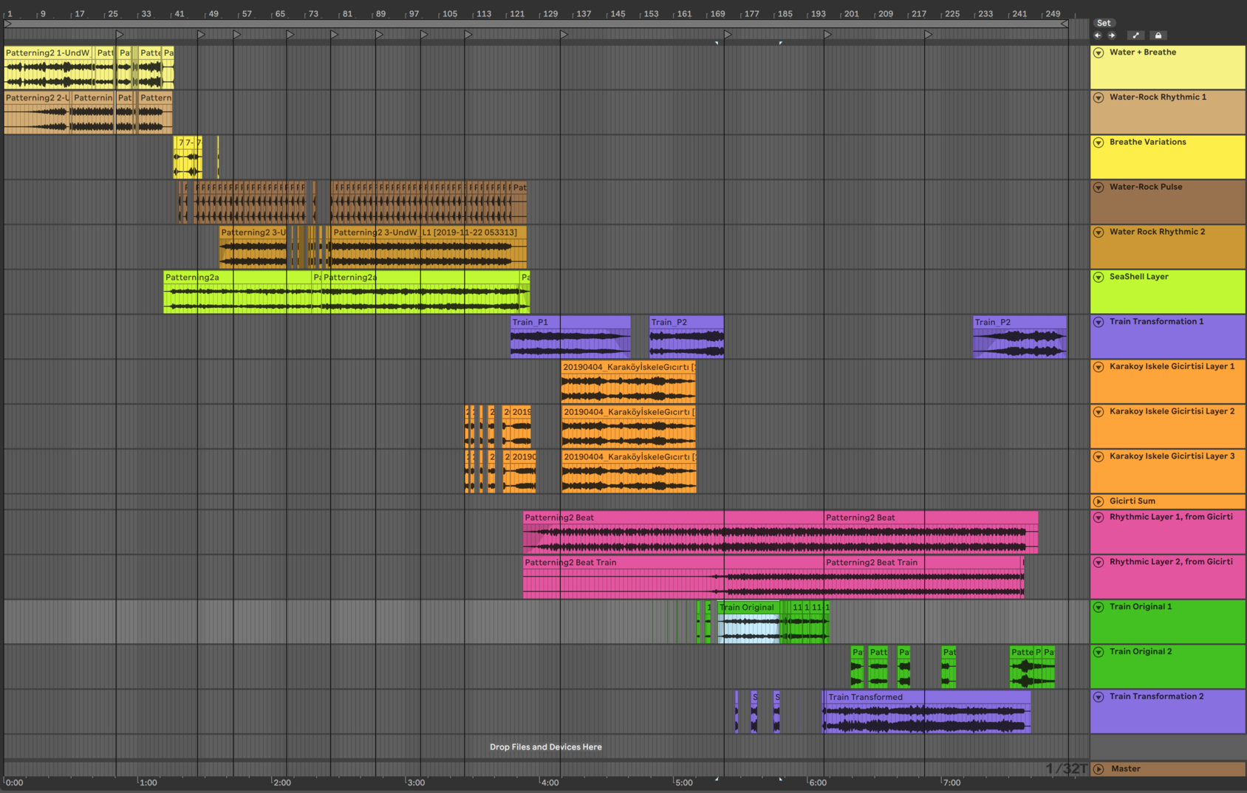Viewport: 1247px width, 793px height.
Task: Click Train Transformation 1 fold icon
Action: tap(1099, 323)
